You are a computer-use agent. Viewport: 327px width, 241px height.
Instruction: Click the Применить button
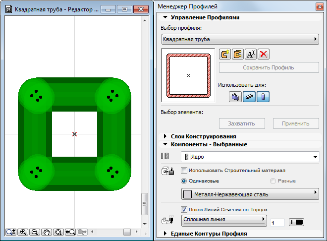pos(296,123)
